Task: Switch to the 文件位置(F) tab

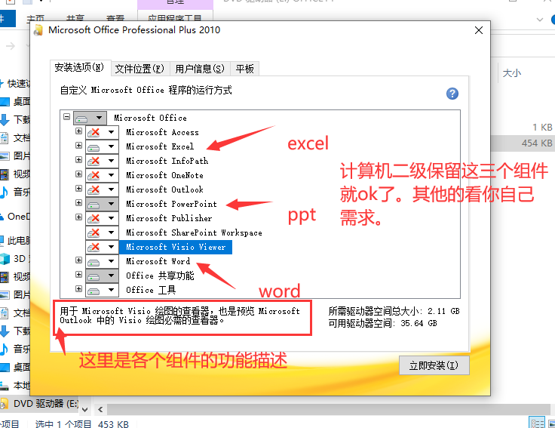Action: [x=140, y=69]
